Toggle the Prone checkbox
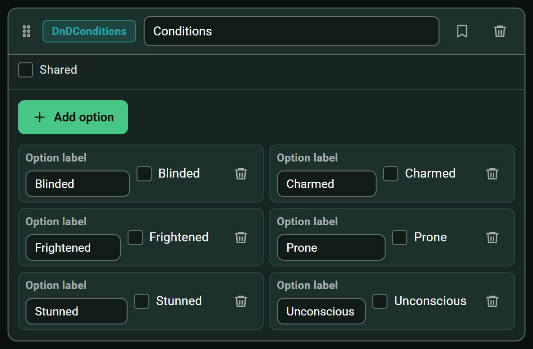The width and height of the screenshot is (533, 349). (400, 237)
